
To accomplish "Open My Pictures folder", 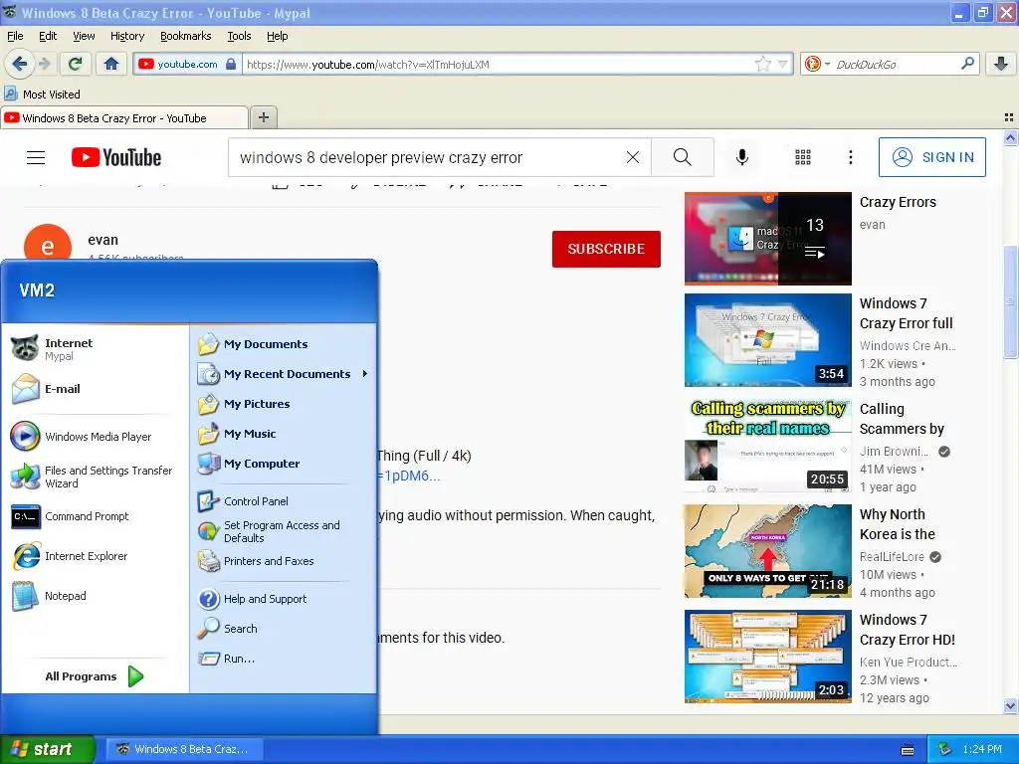I will [x=284, y=404].
